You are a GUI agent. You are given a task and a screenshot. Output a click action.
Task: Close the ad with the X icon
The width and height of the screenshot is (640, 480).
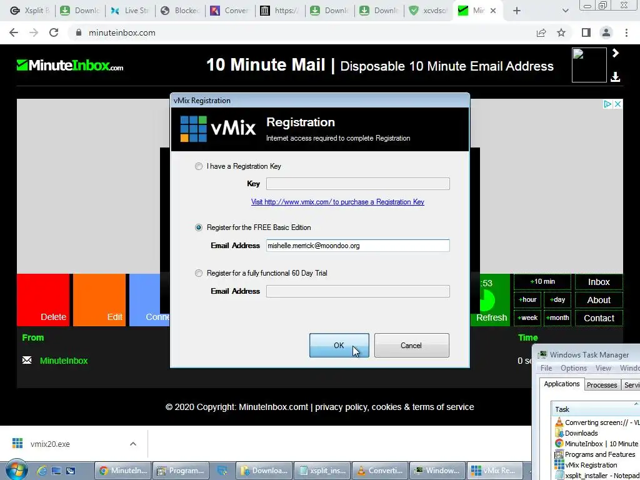pyautogui.click(x=618, y=104)
